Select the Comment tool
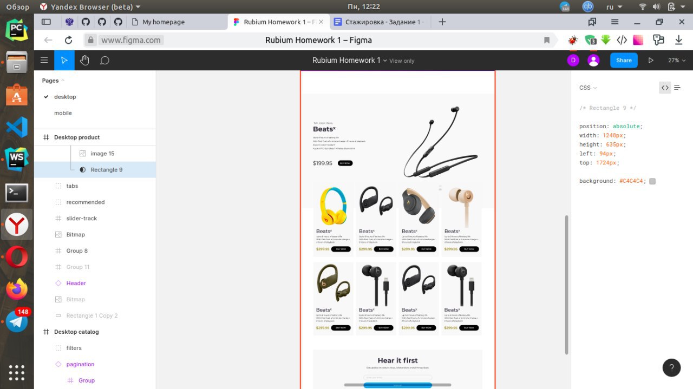This screenshot has height=389, width=693. [x=104, y=60]
